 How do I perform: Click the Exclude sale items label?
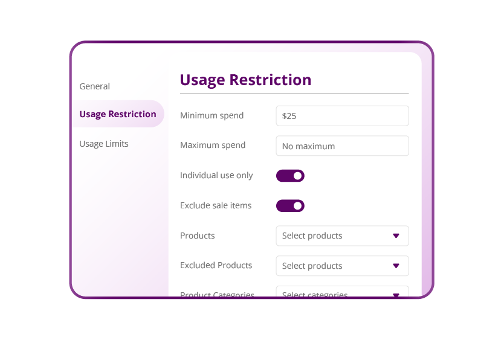pyautogui.click(x=216, y=205)
